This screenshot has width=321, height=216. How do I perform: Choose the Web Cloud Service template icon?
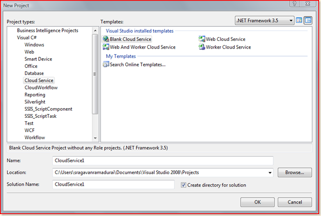tap(202, 39)
